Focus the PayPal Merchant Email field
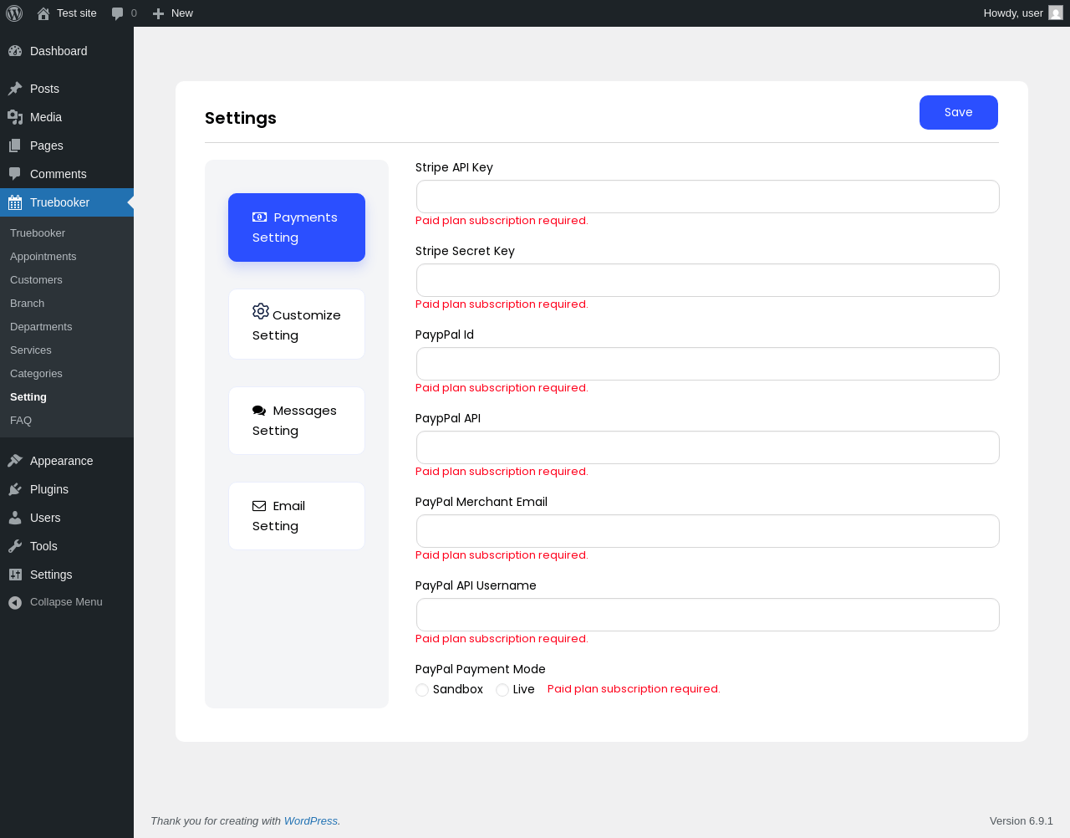This screenshot has width=1070, height=838. tap(707, 531)
